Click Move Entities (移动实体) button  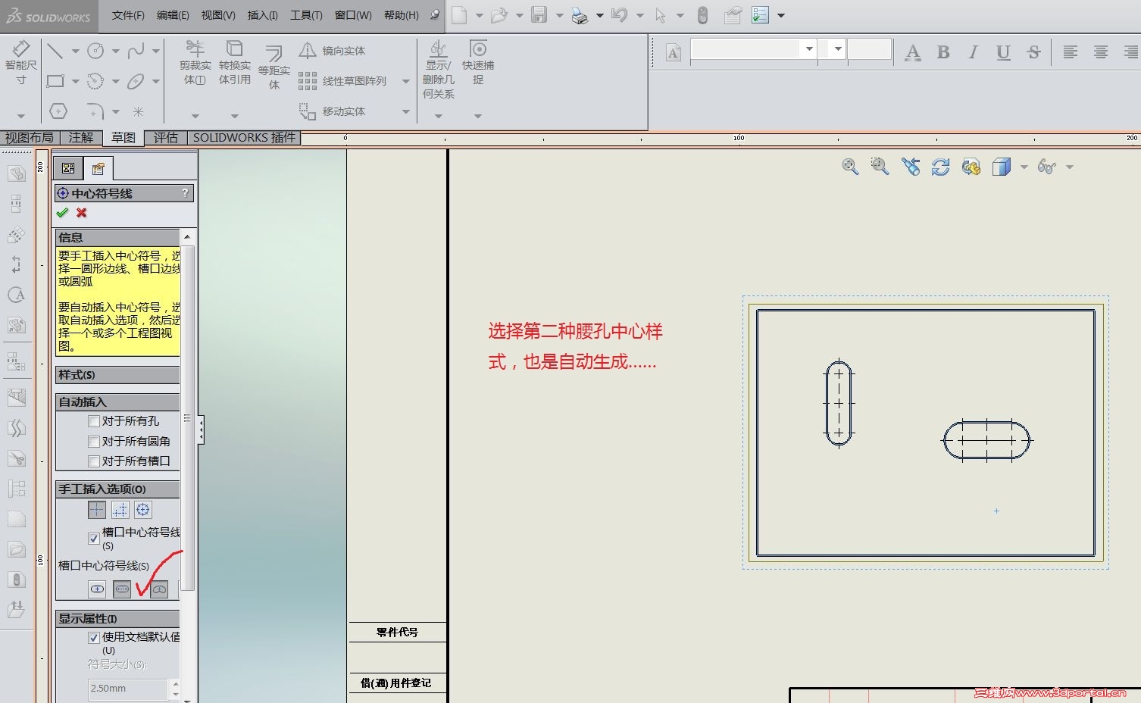(332, 111)
